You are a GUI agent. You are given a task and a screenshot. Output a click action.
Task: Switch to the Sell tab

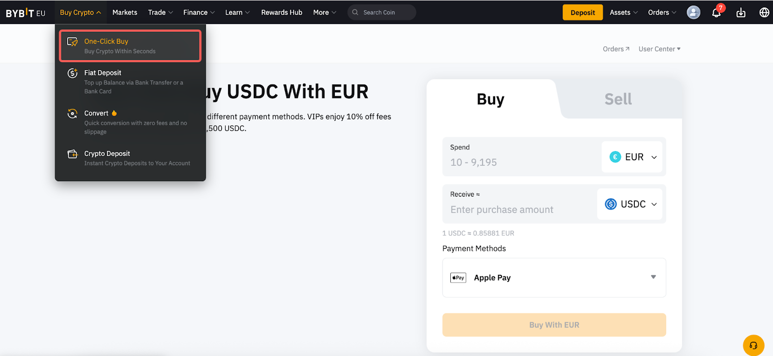coord(618,100)
